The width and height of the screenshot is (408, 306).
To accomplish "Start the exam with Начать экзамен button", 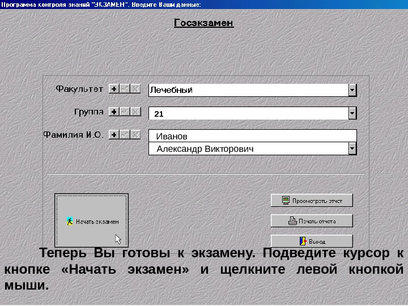I will pos(91,220).
